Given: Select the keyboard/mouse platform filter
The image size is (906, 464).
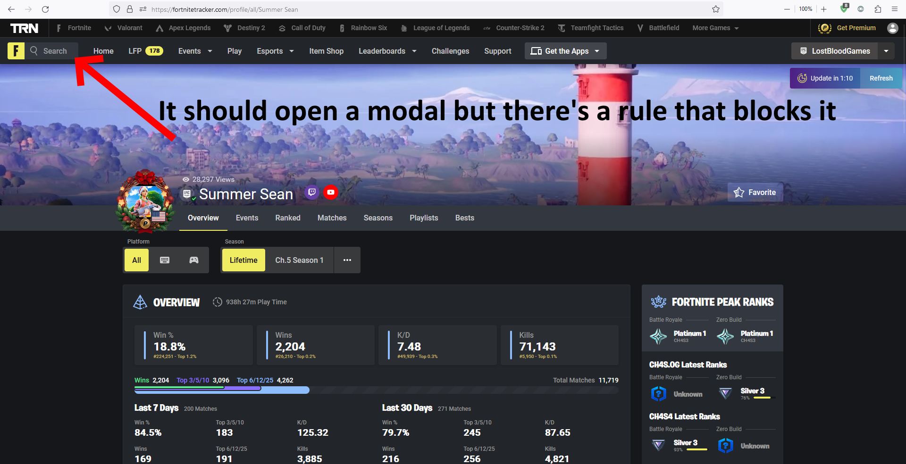Looking at the screenshot, I should pos(165,260).
